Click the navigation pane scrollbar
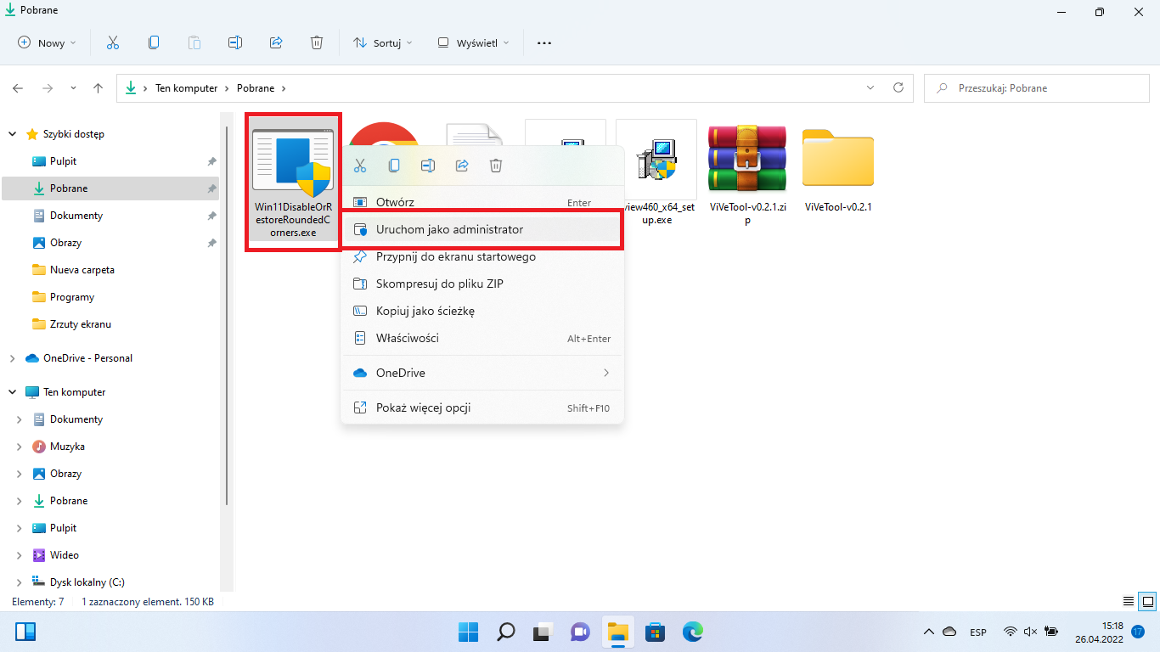Screen dimensions: 1160x652 [x=226, y=314]
